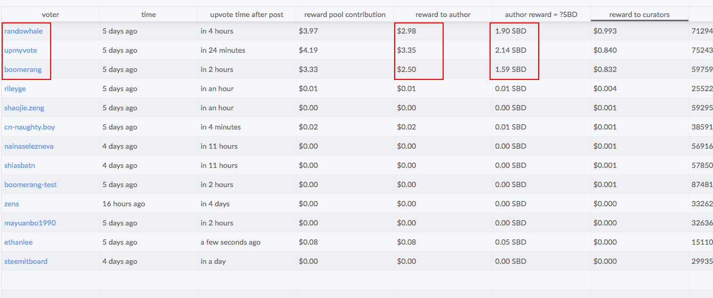Viewport: 713px width, 298px height.
Task: Select the 71294 value in randowhale row
Action: pos(701,31)
